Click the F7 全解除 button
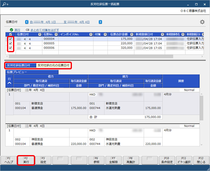 (x=114, y=160)
